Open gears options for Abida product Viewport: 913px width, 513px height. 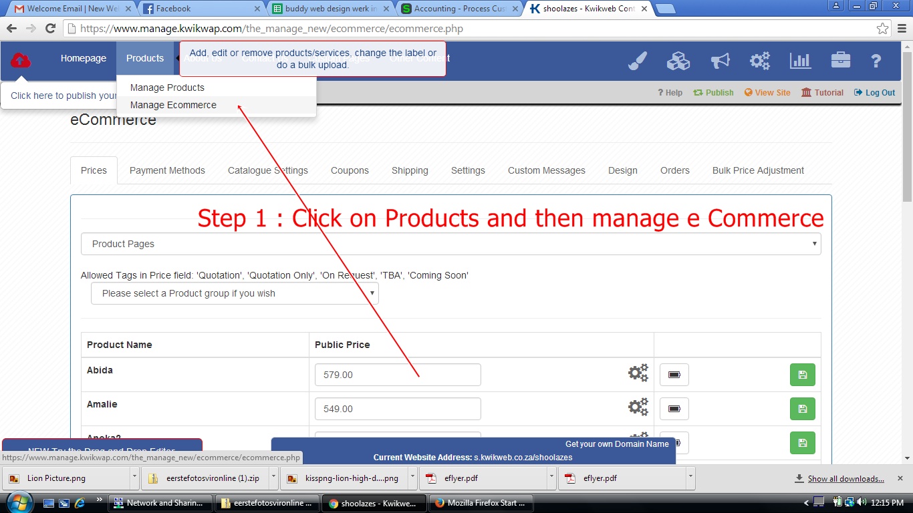638,373
